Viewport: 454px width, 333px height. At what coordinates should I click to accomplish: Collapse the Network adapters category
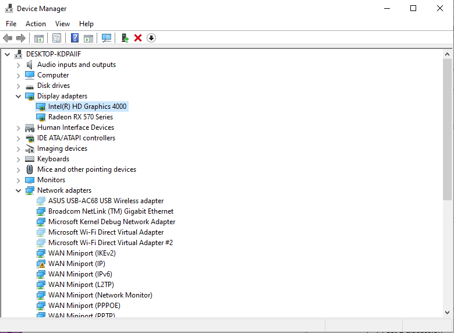(18, 190)
